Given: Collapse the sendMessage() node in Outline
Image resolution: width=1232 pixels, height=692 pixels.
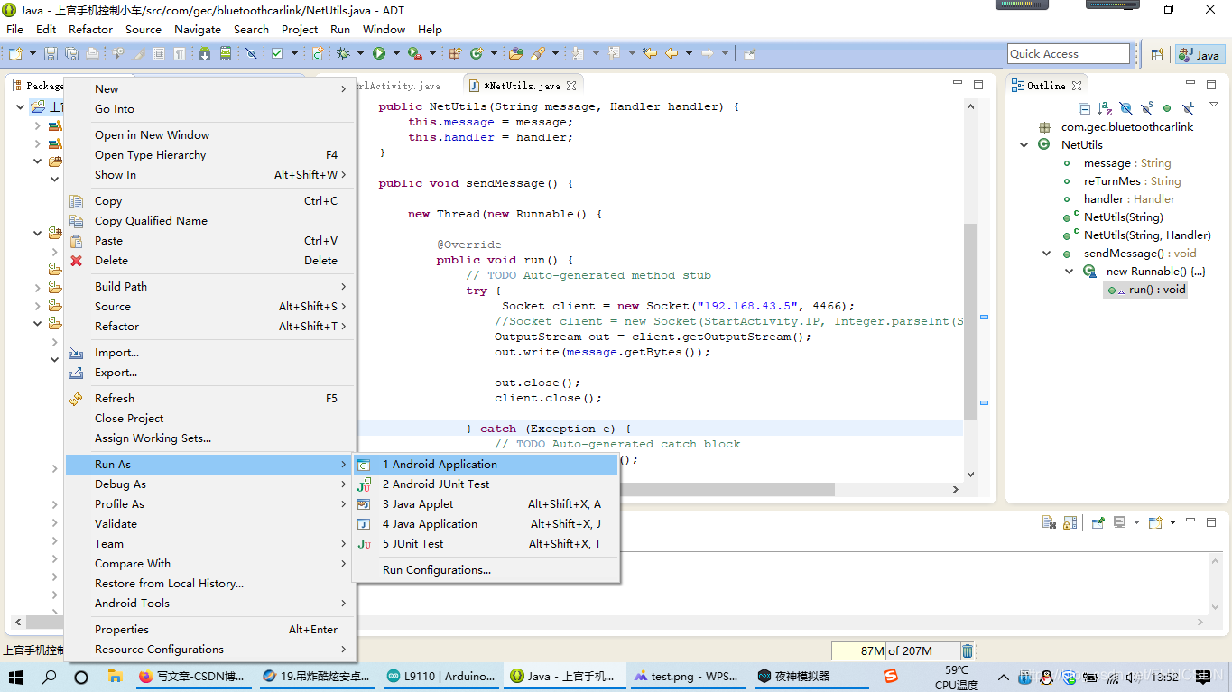Looking at the screenshot, I should point(1047,254).
